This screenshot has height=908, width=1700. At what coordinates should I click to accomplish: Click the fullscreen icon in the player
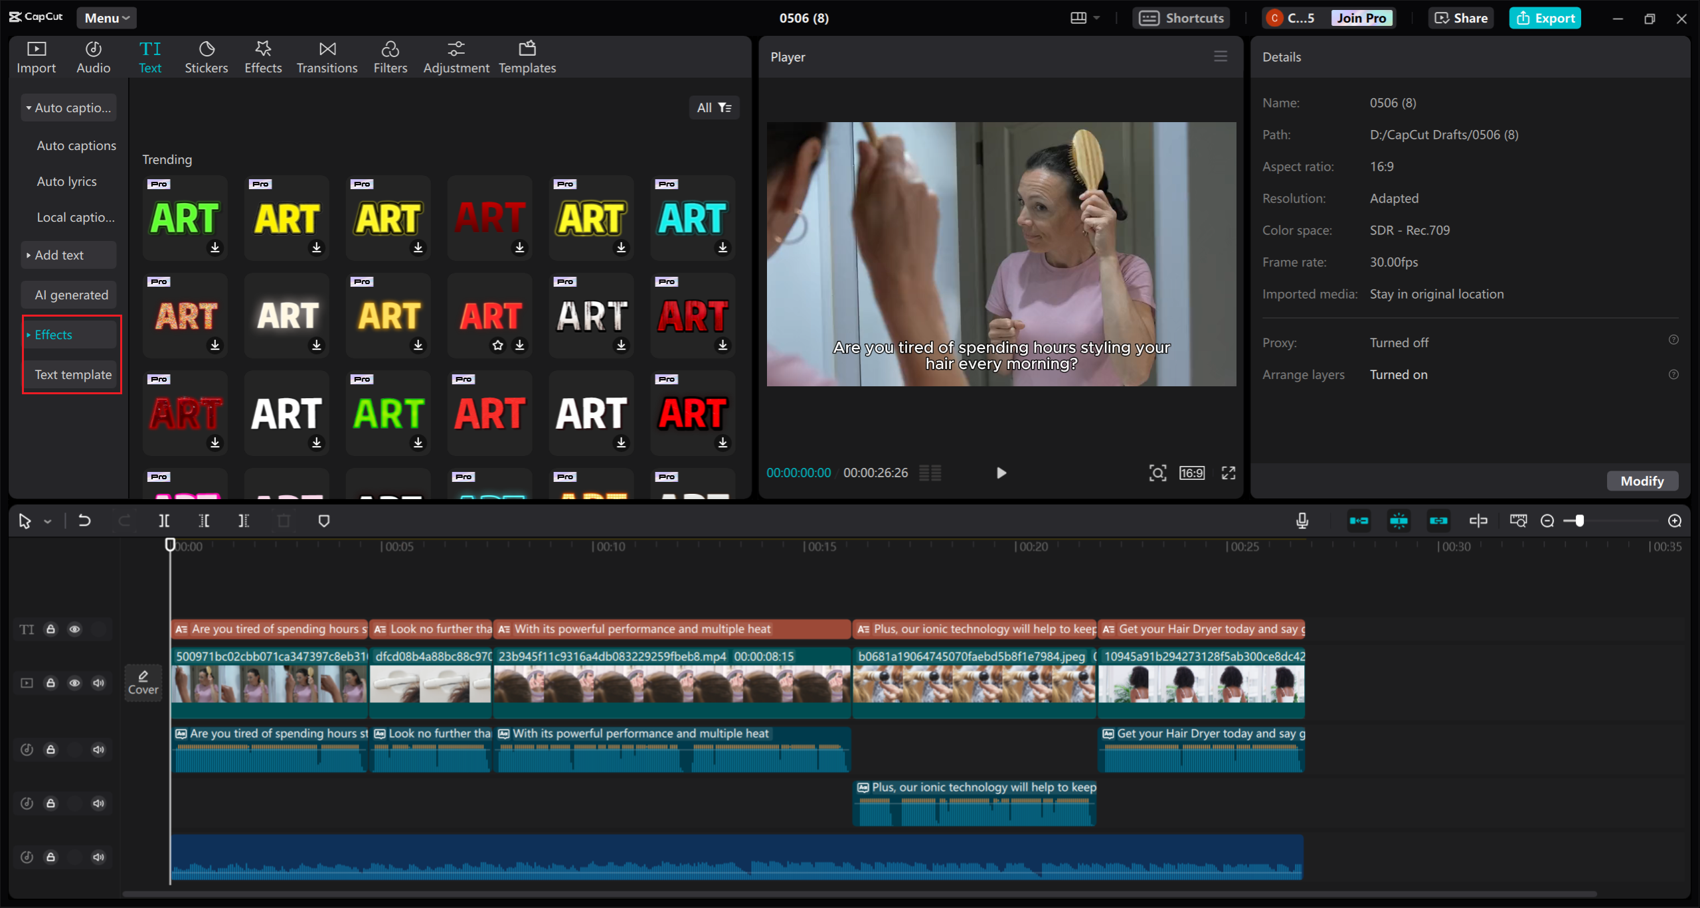(x=1229, y=473)
